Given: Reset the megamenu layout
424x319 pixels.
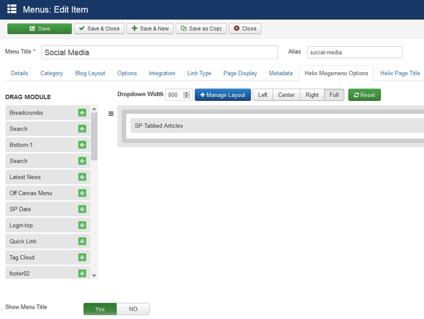Looking at the screenshot, I should coord(364,95).
